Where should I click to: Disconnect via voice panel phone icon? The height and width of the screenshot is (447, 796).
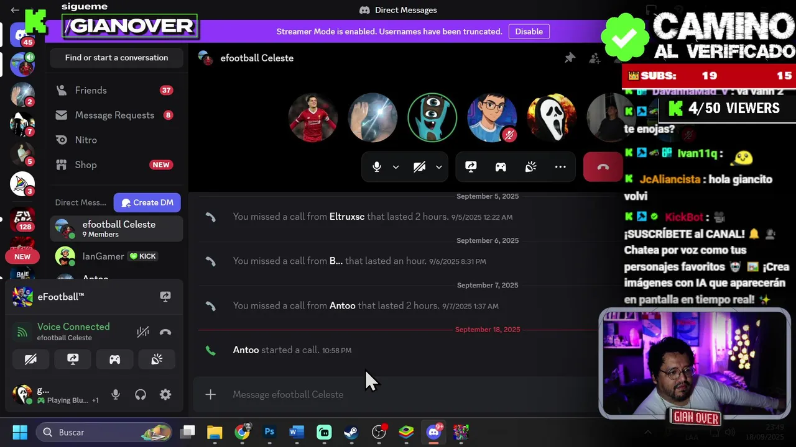click(x=165, y=332)
